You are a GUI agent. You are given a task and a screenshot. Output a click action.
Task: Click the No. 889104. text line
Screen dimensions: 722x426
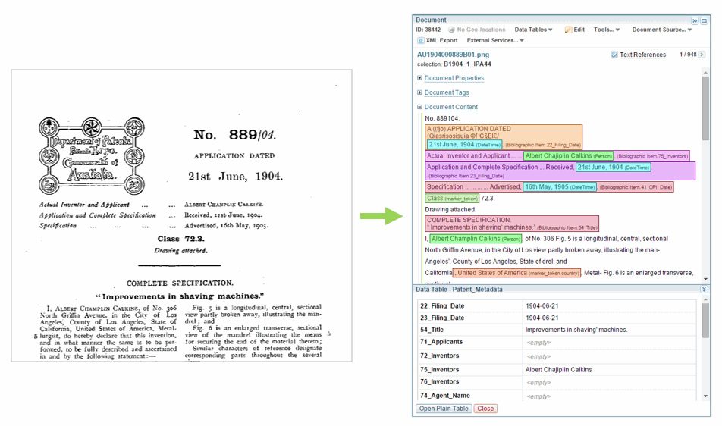pos(442,118)
